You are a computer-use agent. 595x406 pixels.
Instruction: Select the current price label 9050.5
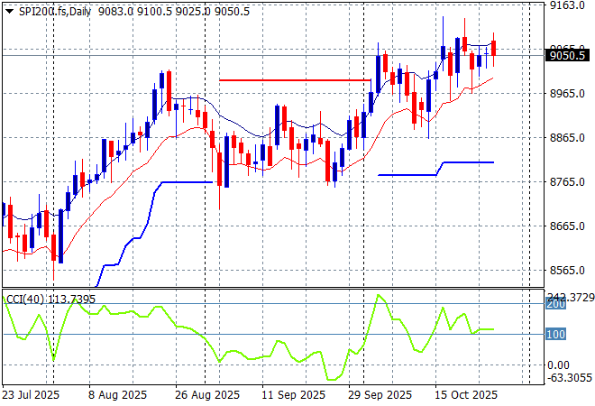click(567, 55)
